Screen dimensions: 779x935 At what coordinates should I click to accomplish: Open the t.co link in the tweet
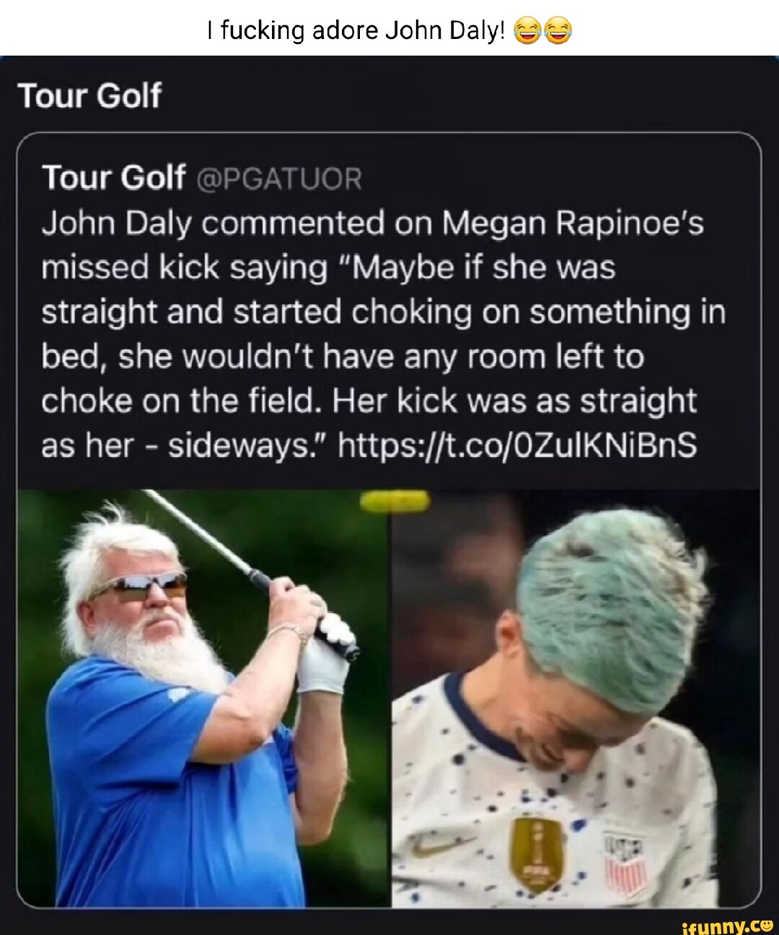[517, 445]
